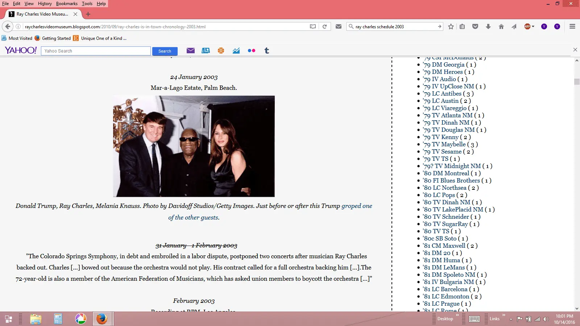This screenshot has width=580, height=326.
Task: Reload the current page
Action: click(x=325, y=26)
